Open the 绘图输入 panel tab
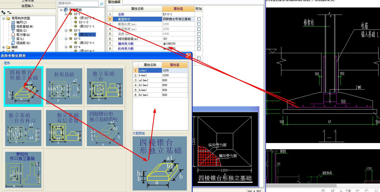Image resolution: width=380 pixels, height=192 pixels. coord(28,6)
